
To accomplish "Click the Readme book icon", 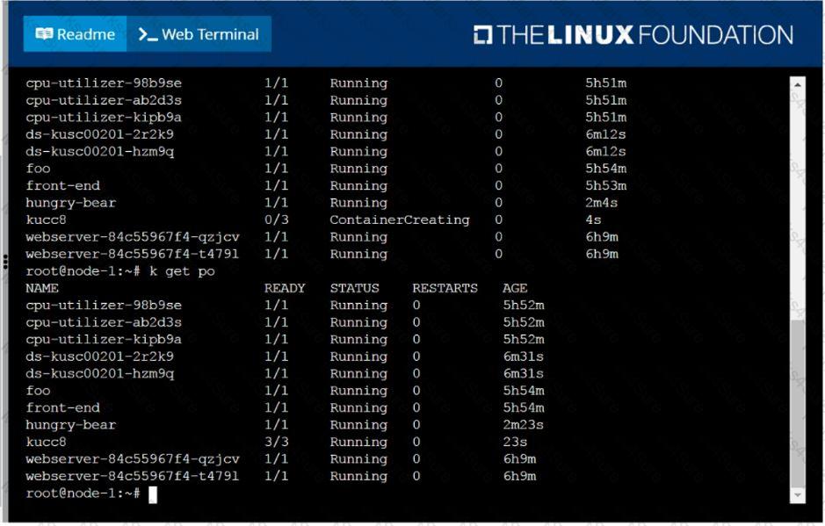I will pos(44,34).
